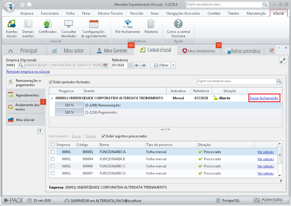Open Consultar atividades ribbon icon

(69, 29)
